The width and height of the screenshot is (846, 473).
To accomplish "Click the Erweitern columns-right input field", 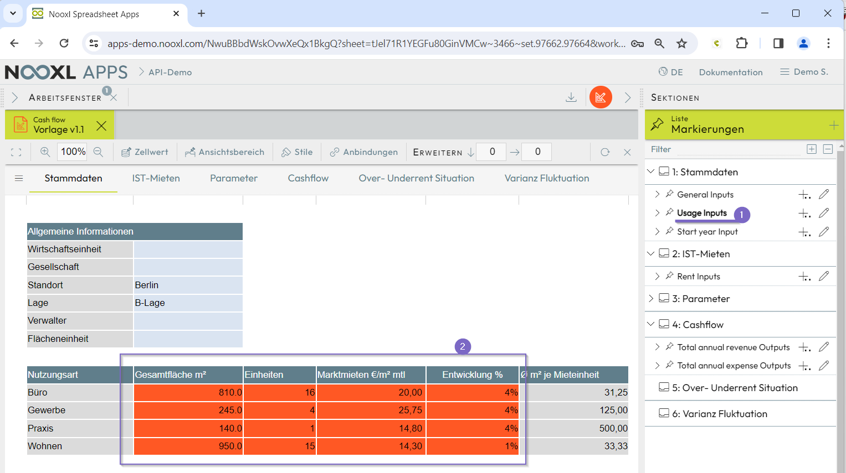I will coord(537,152).
